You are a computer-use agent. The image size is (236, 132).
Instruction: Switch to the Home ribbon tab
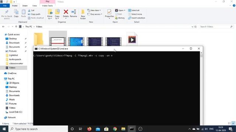15,6
